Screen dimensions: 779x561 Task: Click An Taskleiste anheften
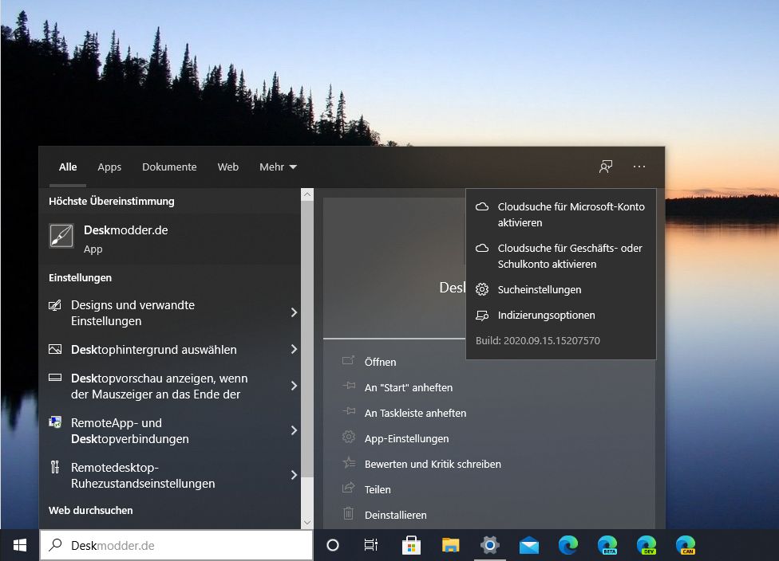(x=415, y=414)
